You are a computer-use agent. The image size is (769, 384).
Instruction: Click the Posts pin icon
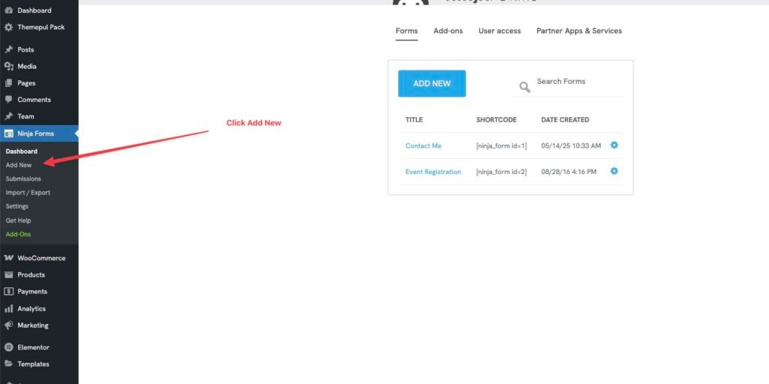8,49
